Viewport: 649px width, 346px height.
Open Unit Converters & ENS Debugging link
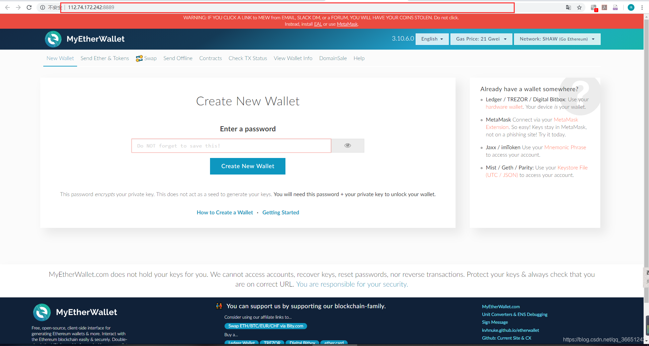[x=515, y=315]
